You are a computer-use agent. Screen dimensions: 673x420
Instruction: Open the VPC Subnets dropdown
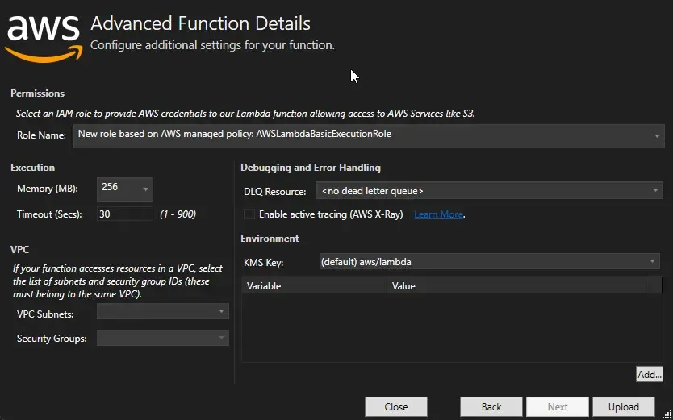(x=163, y=311)
